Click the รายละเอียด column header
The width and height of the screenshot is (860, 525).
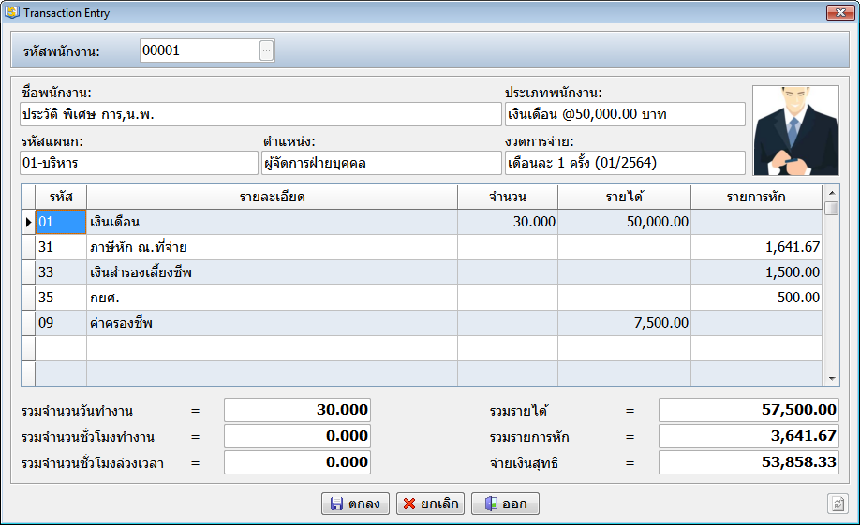pos(272,197)
